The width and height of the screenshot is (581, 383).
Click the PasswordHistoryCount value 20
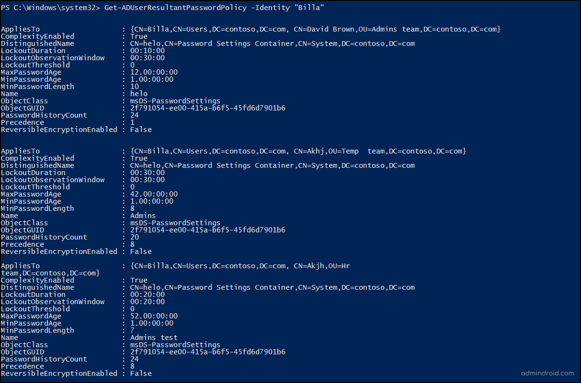tap(135, 237)
